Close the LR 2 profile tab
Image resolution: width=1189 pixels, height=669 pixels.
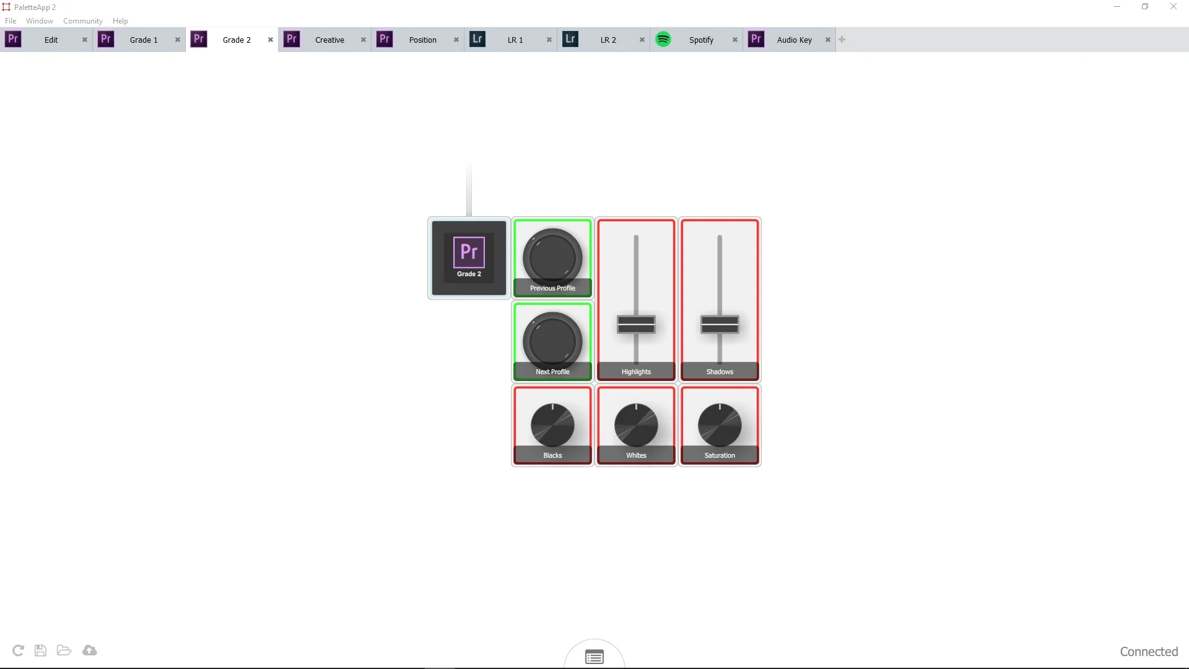coord(642,40)
